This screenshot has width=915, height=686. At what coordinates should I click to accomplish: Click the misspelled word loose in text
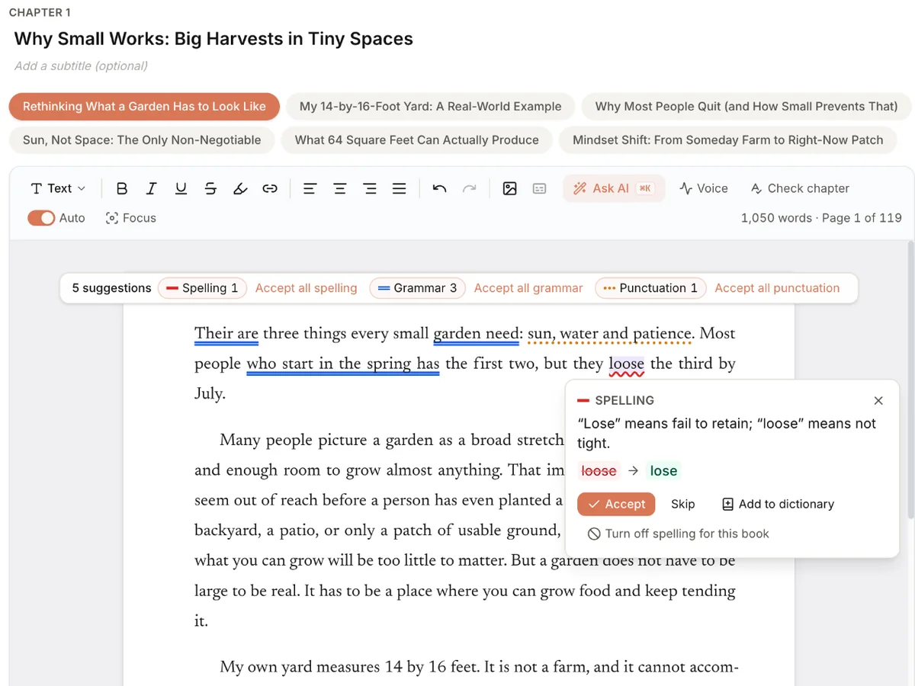626,364
